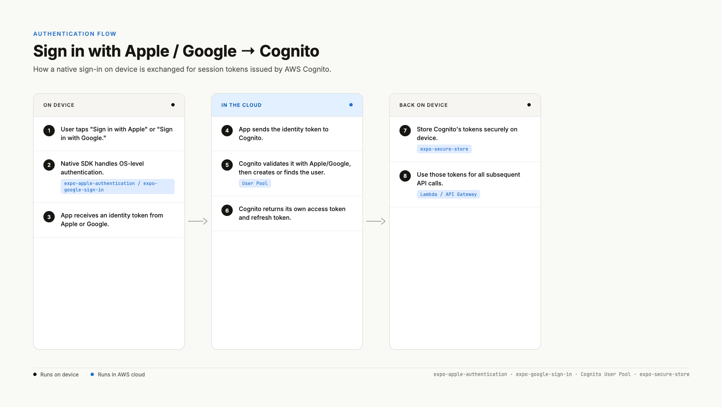Screen dimensions: 722x407
Task: Click the expo-apple-authentication / expo-google-sign-in tag in step 2
Action: click(x=118, y=187)
